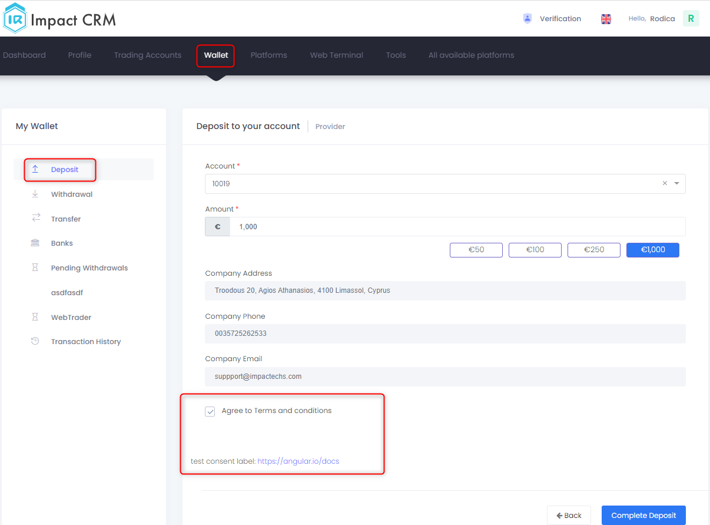The image size is (710, 525).
Task: Choose the €250 preset amount button
Action: click(x=594, y=250)
